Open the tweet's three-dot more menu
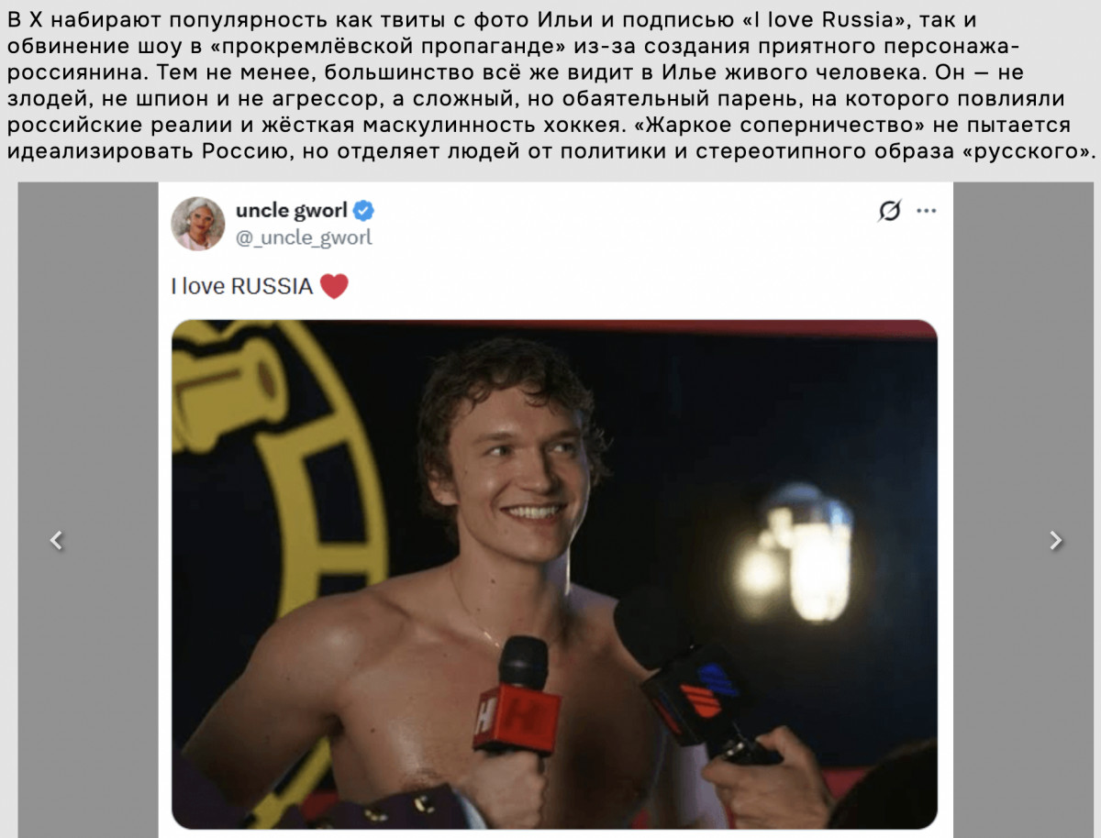This screenshot has height=838, width=1101. (x=927, y=211)
